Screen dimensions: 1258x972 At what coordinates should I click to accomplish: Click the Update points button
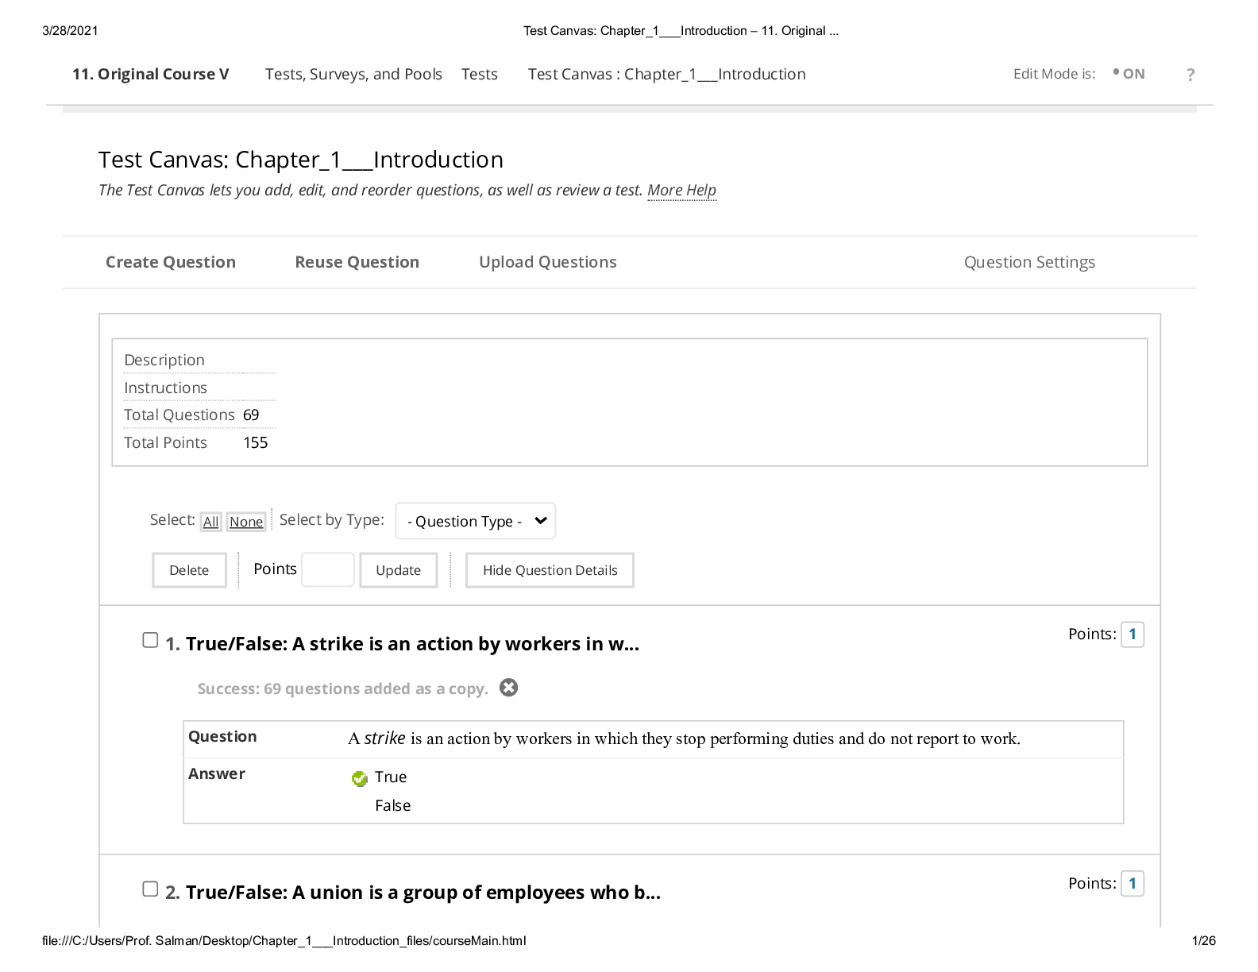click(398, 570)
